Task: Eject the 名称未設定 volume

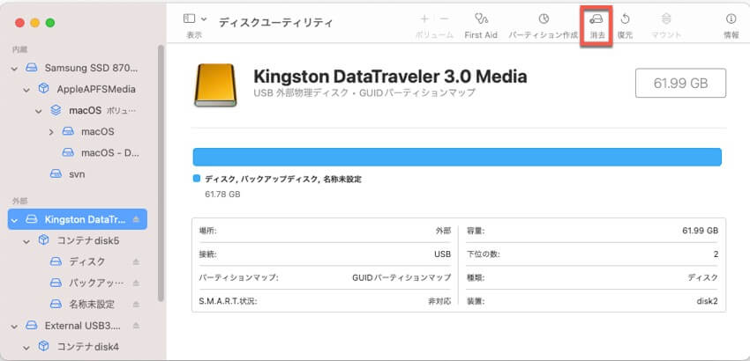Action: [x=136, y=304]
